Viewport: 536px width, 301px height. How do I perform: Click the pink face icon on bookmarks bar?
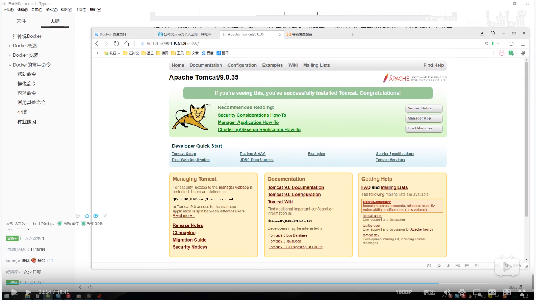(x=502, y=53)
